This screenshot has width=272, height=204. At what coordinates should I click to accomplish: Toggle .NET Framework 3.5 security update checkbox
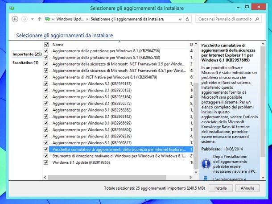click(x=46, y=64)
